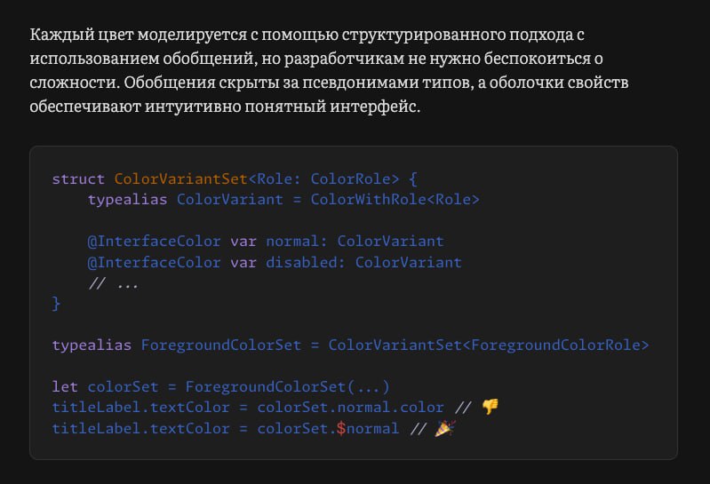Click the normal: ColorVariant declaration

click(355, 241)
